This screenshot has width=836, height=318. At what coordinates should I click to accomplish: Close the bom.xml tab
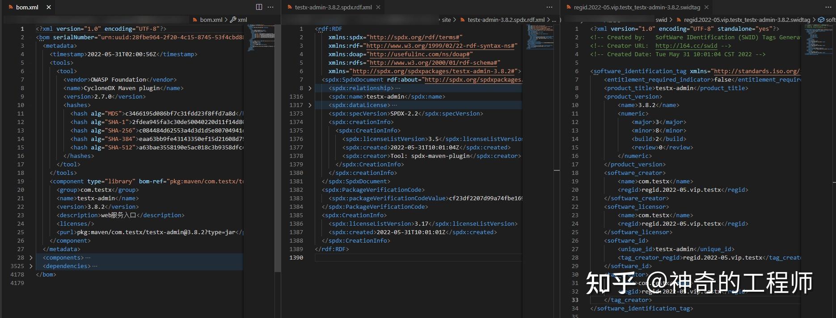tap(49, 7)
